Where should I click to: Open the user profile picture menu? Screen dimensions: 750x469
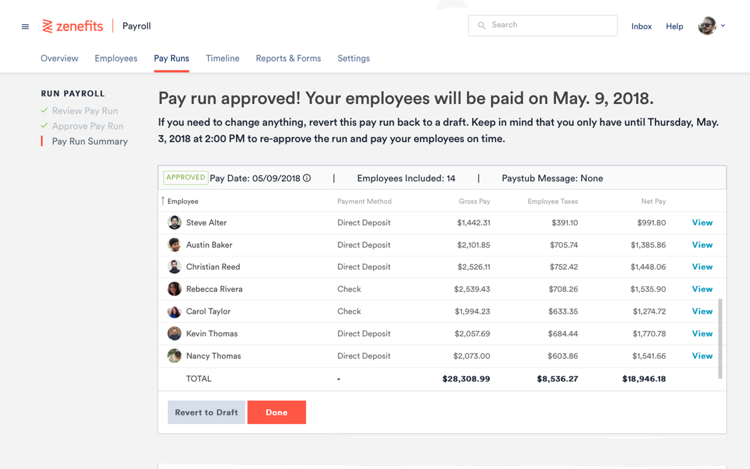707,26
